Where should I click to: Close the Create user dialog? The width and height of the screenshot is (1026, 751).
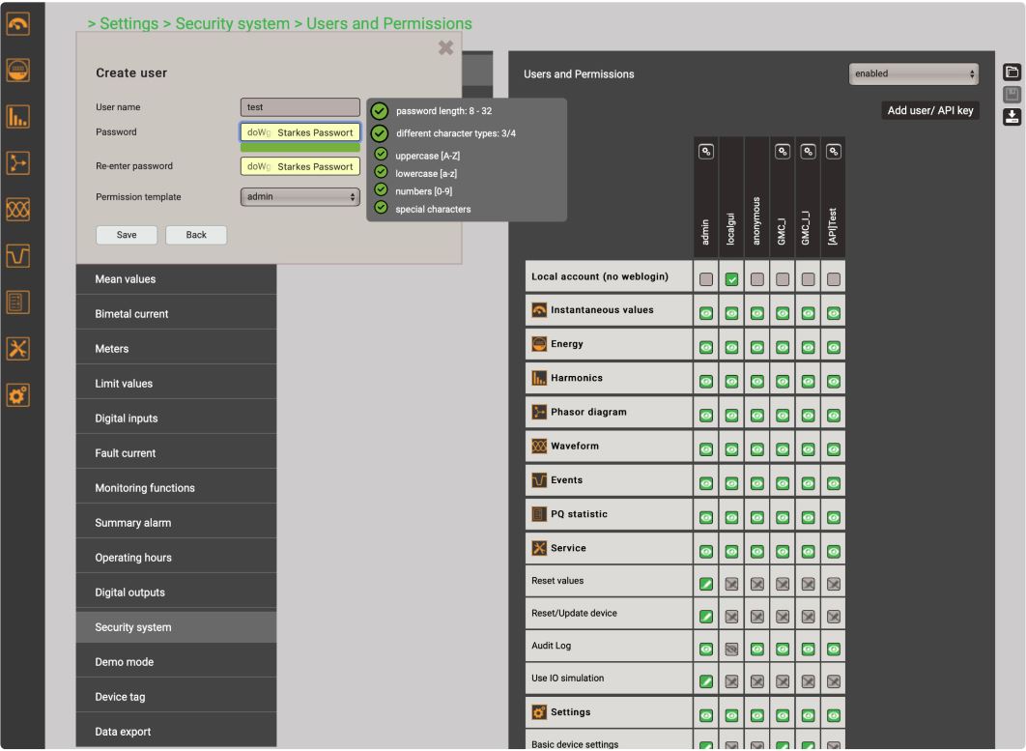pyautogui.click(x=445, y=47)
